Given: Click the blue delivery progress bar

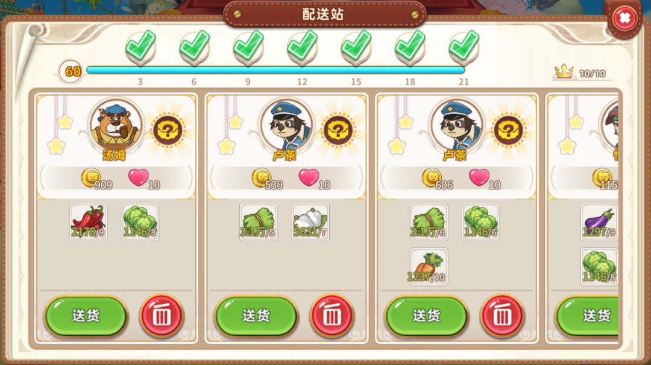Looking at the screenshot, I should [275, 70].
